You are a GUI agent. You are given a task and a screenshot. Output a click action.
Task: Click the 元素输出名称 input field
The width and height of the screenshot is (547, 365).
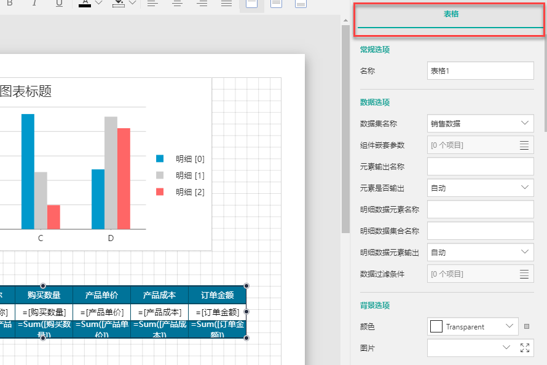point(480,166)
